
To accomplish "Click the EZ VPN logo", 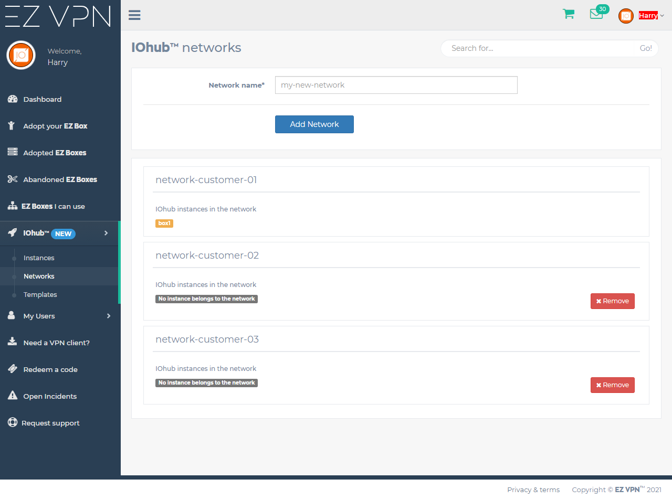I will [x=58, y=16].
